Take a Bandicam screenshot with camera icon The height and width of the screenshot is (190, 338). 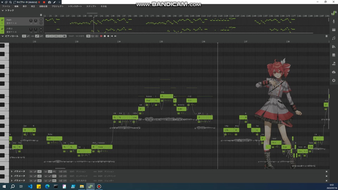click(x=49, y=2)
